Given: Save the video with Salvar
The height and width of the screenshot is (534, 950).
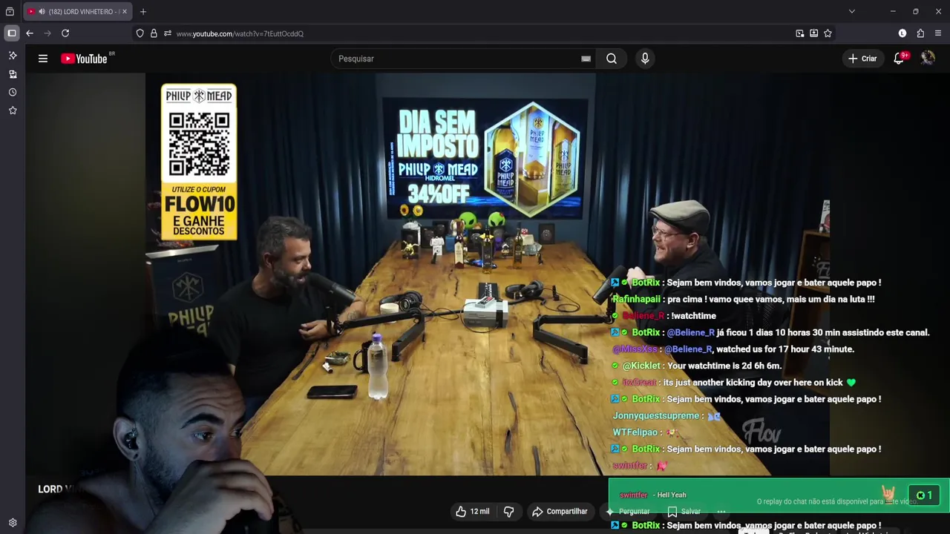Looking at the screenshot, I should [x=684, y=512].
